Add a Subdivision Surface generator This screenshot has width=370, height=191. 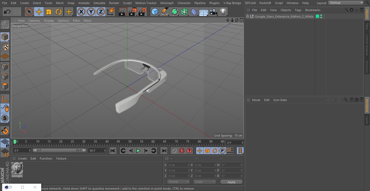coord(174,12)
